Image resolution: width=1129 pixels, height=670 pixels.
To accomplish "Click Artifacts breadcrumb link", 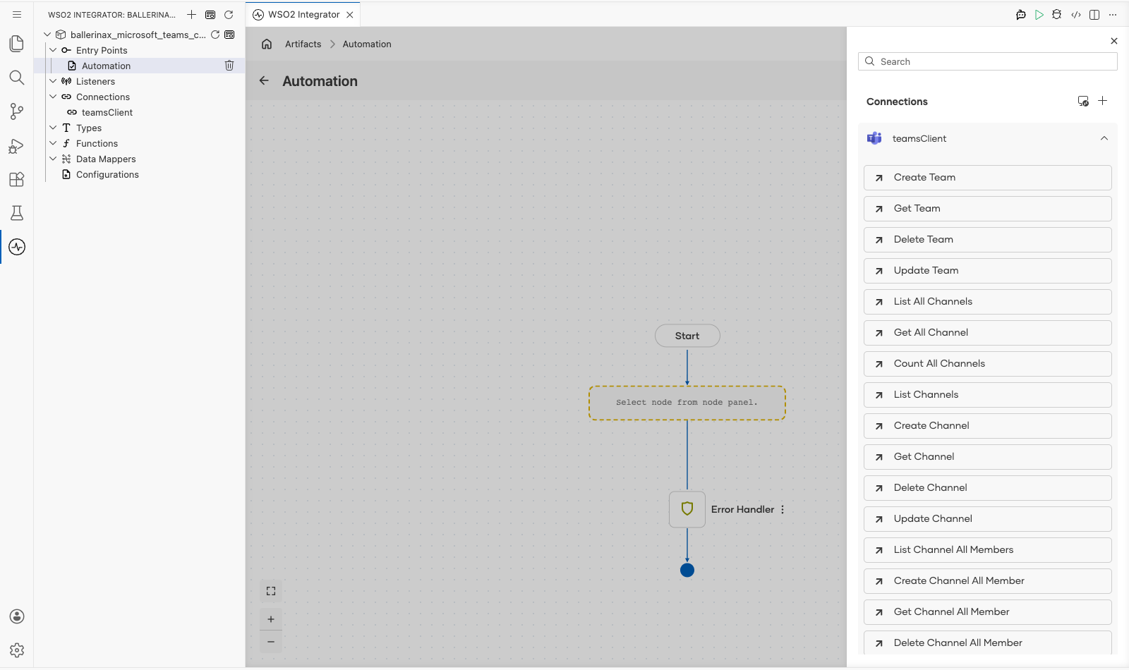I will tap(303, 44).
